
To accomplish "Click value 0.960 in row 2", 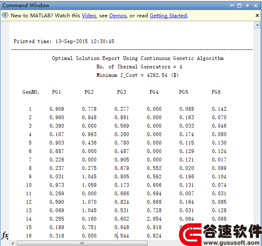I will coord(57,118).
